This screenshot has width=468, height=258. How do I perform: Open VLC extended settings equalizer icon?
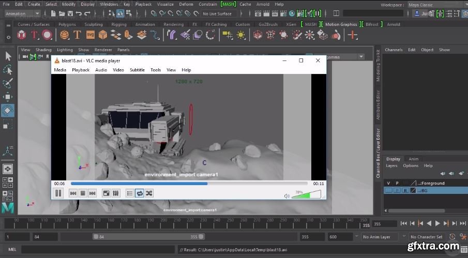(x=116, y=193)
